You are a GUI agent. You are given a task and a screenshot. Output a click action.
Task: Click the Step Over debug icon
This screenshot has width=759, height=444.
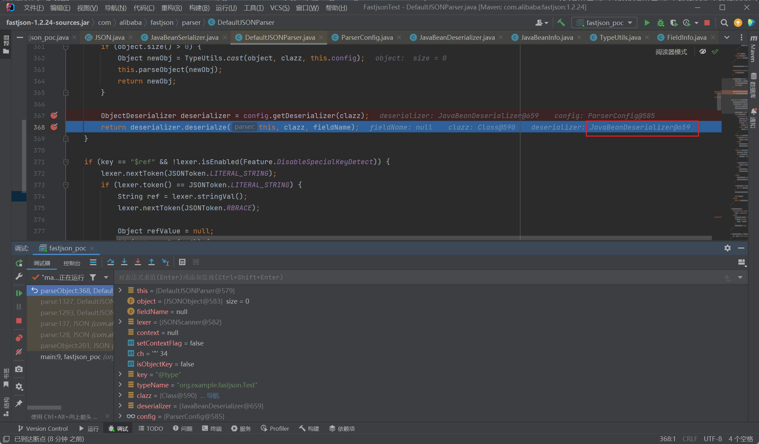coord(111,262)
